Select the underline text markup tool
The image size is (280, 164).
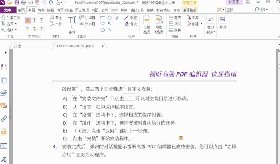(x=42, y=20)
